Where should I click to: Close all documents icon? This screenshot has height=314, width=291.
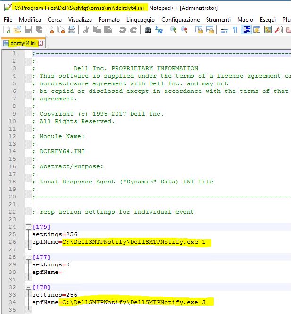pyautogui.click(x=61, y=30)
